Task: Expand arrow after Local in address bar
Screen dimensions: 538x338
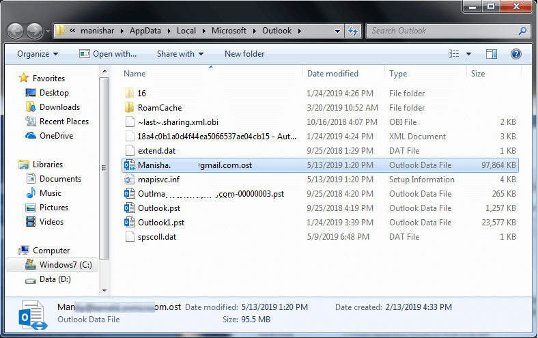Action: coord(204,31)
